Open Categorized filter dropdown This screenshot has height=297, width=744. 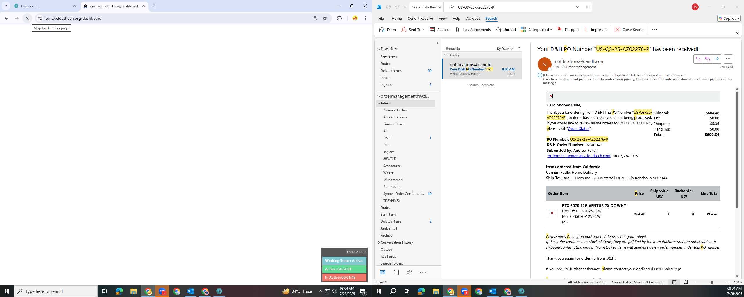(536, 30)
